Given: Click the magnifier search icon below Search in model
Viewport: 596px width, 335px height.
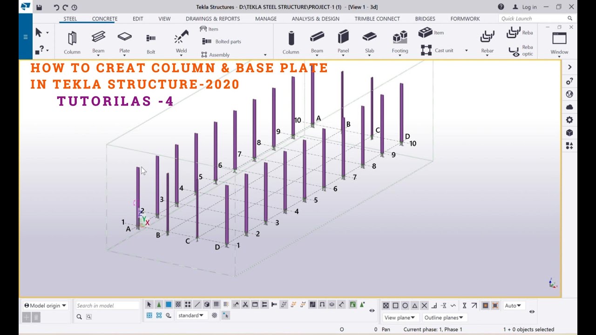Looking at the screenshot, I should 79,317.
